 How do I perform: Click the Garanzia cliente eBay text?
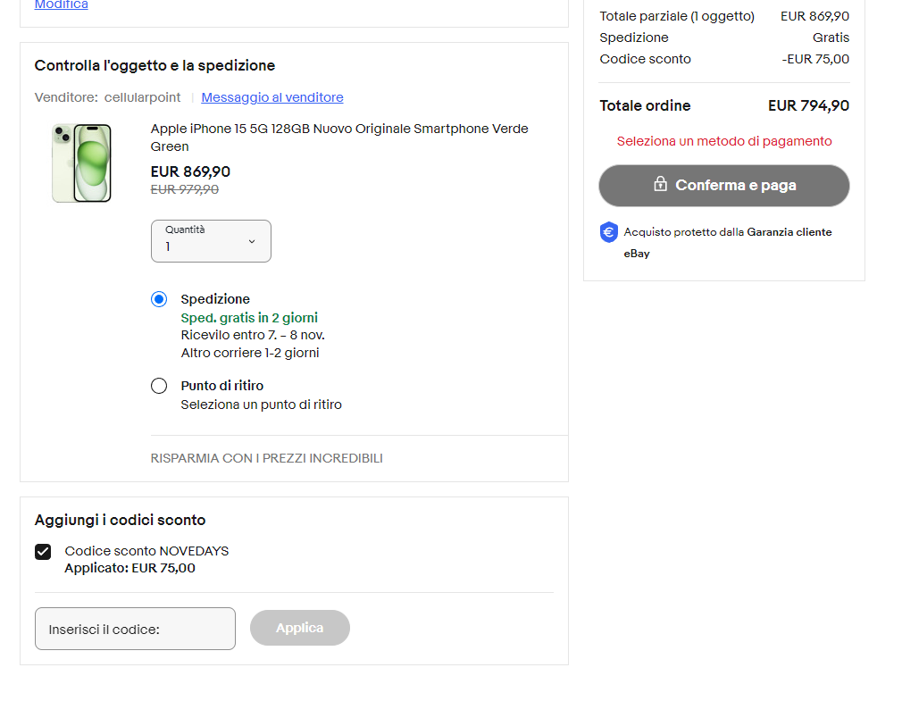(728, 243)
